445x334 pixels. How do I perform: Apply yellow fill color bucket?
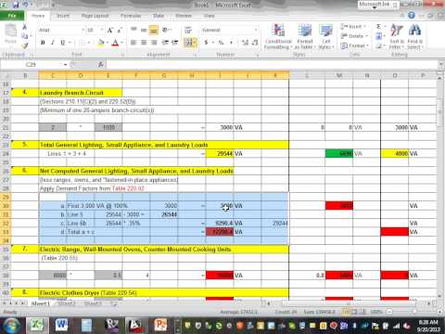click(101, 43)
